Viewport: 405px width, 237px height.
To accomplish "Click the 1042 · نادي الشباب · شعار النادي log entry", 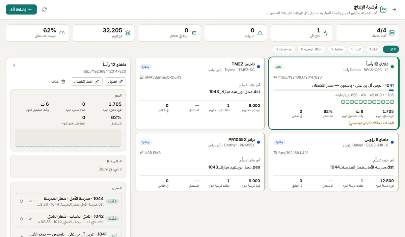I will coord(68,219).
